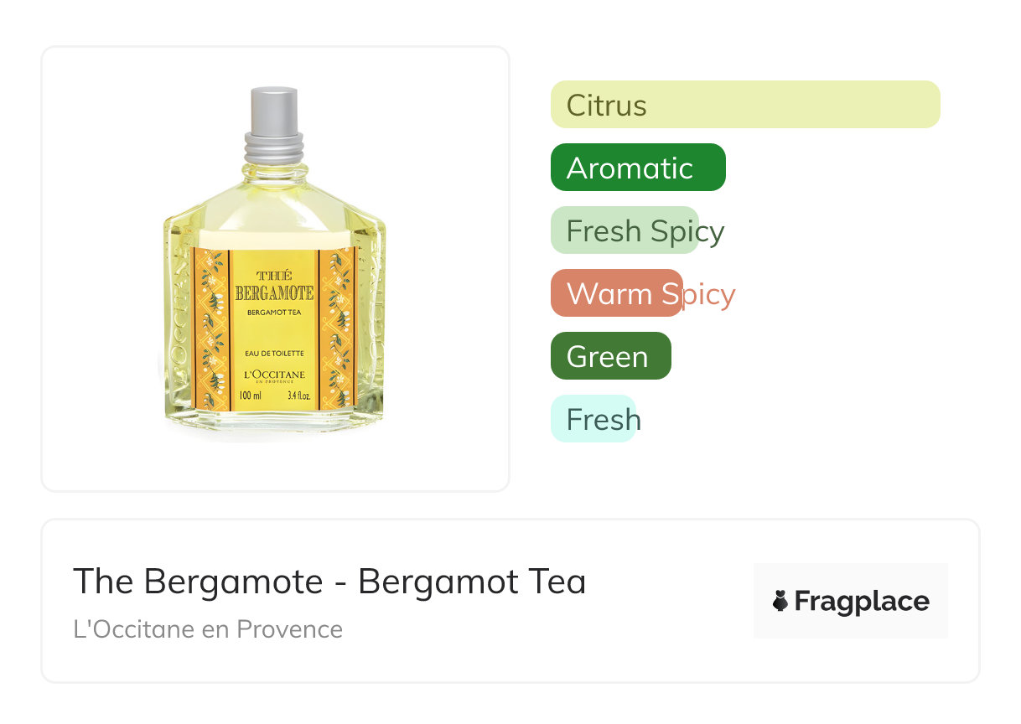The image size is (1021, 724).
Task: Click the bottle's clear glass shoulder
Action: pos(274,201)
